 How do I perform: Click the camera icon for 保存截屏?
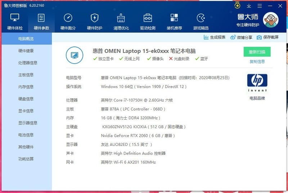(259, 37)
